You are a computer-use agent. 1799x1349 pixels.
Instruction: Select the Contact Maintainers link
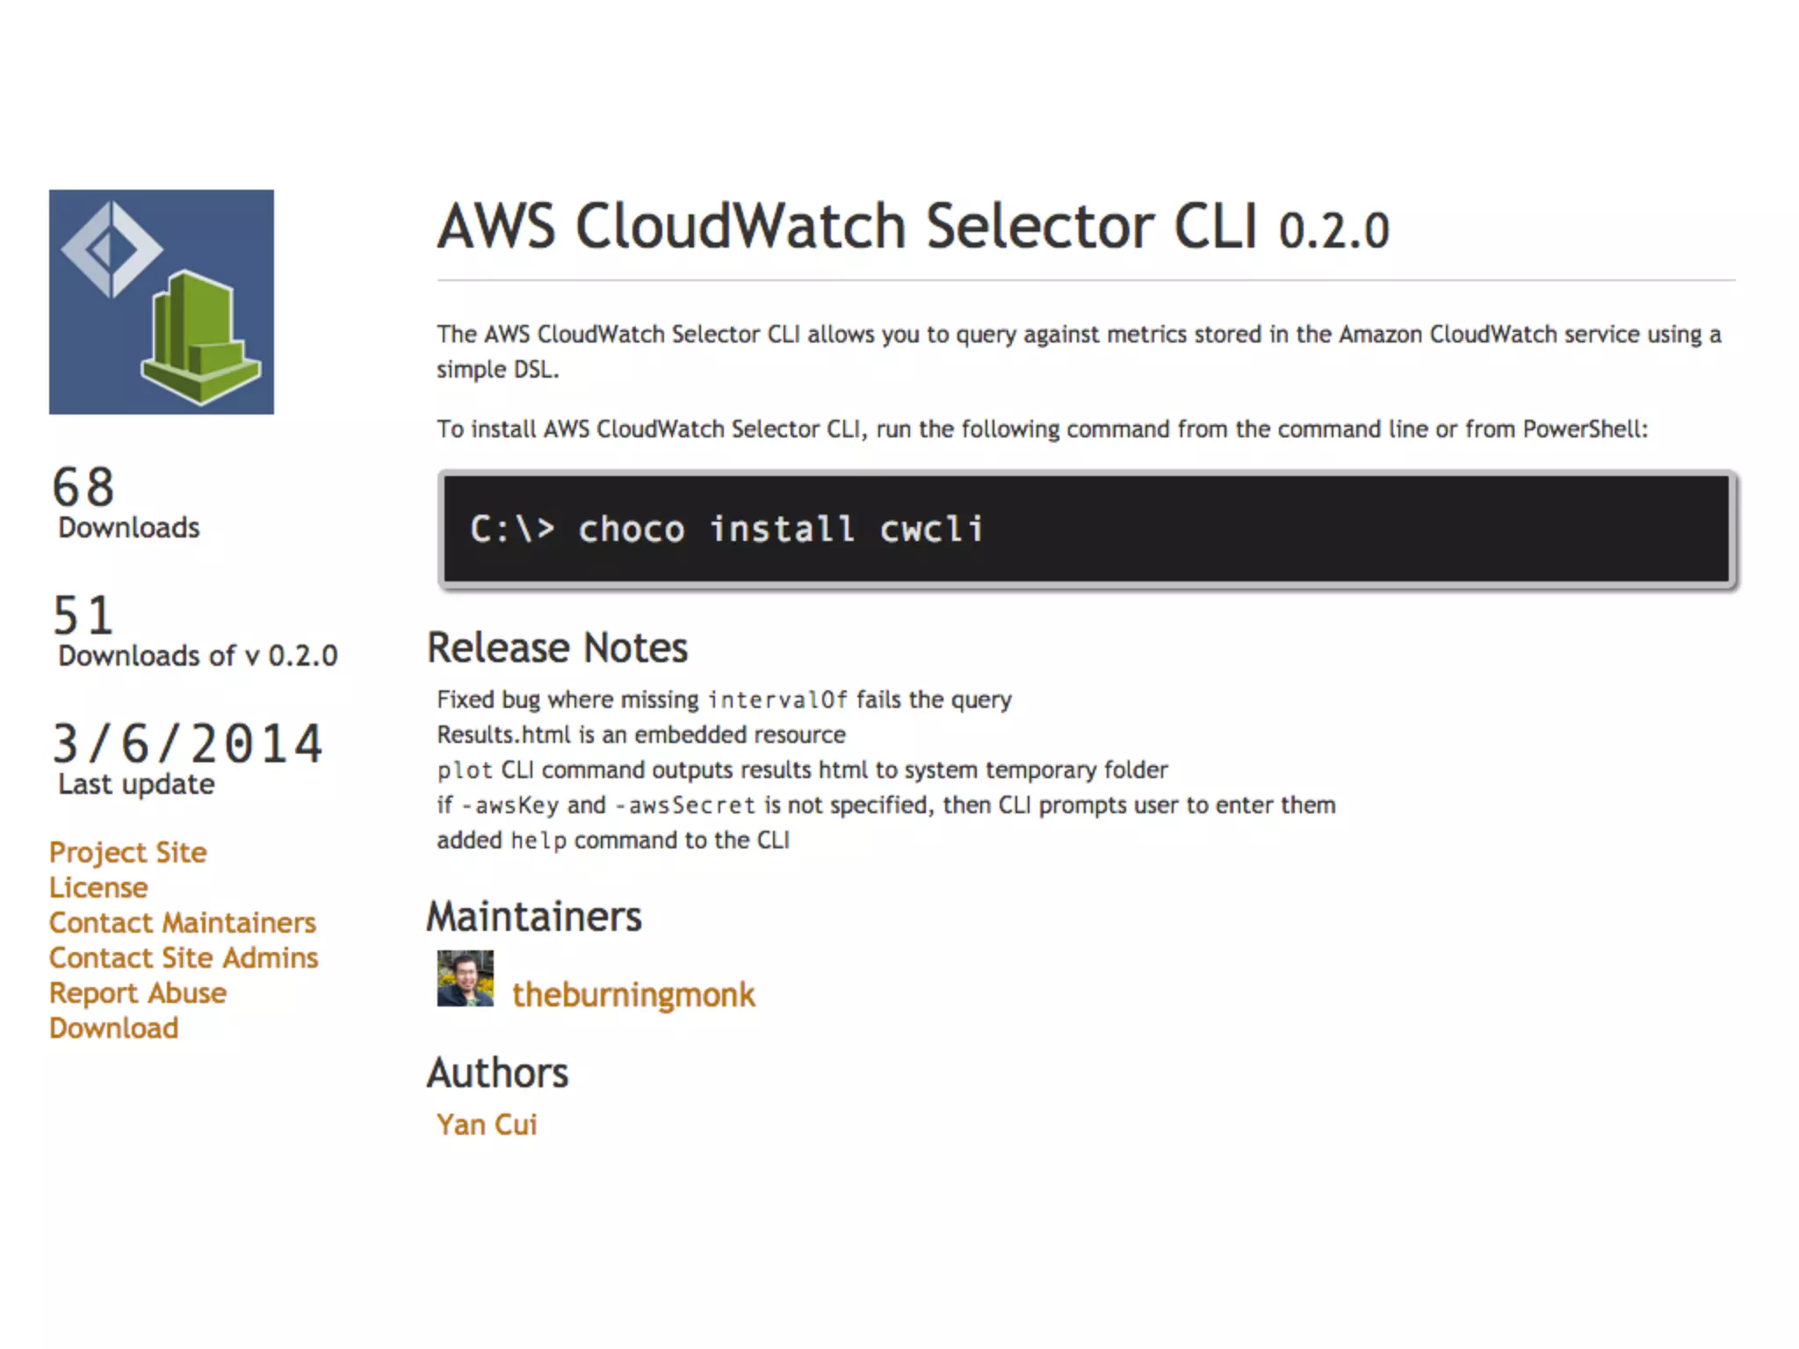183,922
